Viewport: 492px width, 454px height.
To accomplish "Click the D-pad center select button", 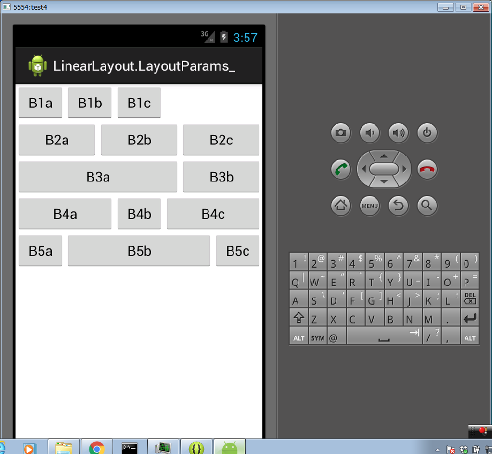I will 384,169.
